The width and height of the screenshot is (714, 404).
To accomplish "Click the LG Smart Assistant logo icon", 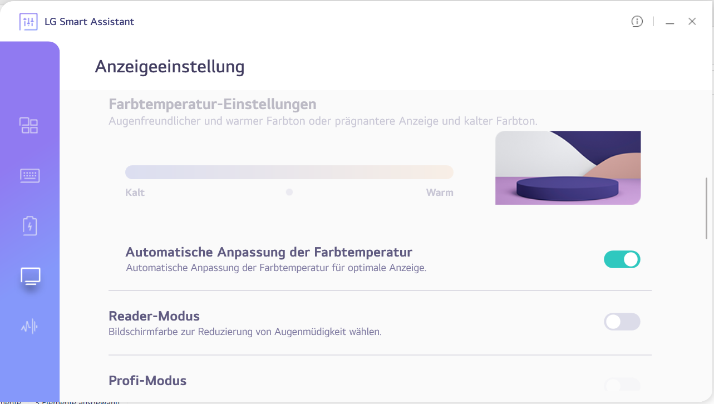I will click(28, 22).
